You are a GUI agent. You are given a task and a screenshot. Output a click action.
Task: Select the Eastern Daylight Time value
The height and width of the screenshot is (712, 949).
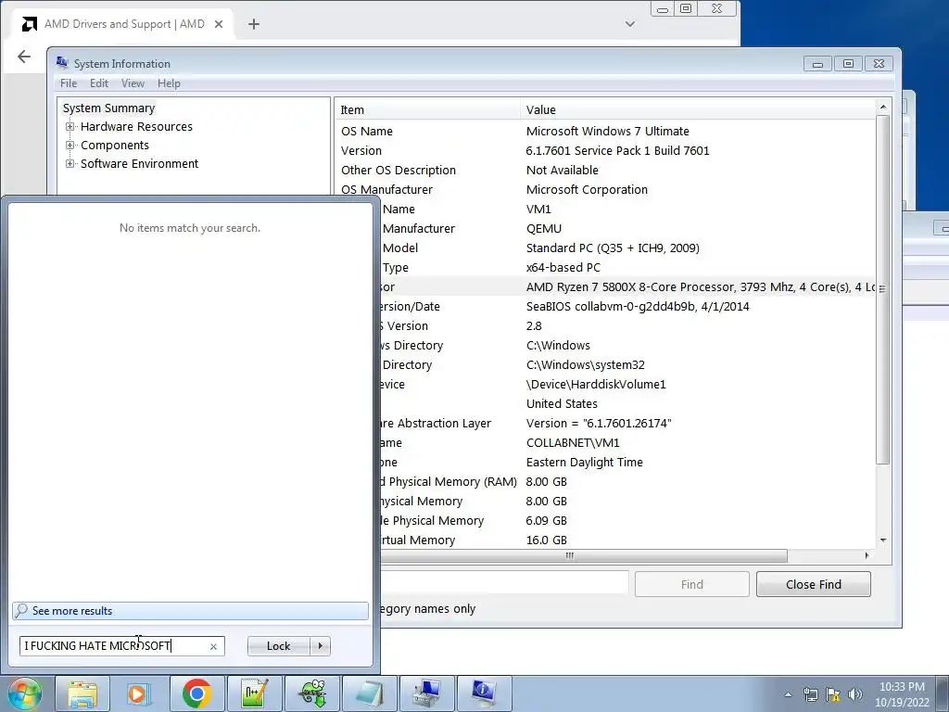pos(584,463)
